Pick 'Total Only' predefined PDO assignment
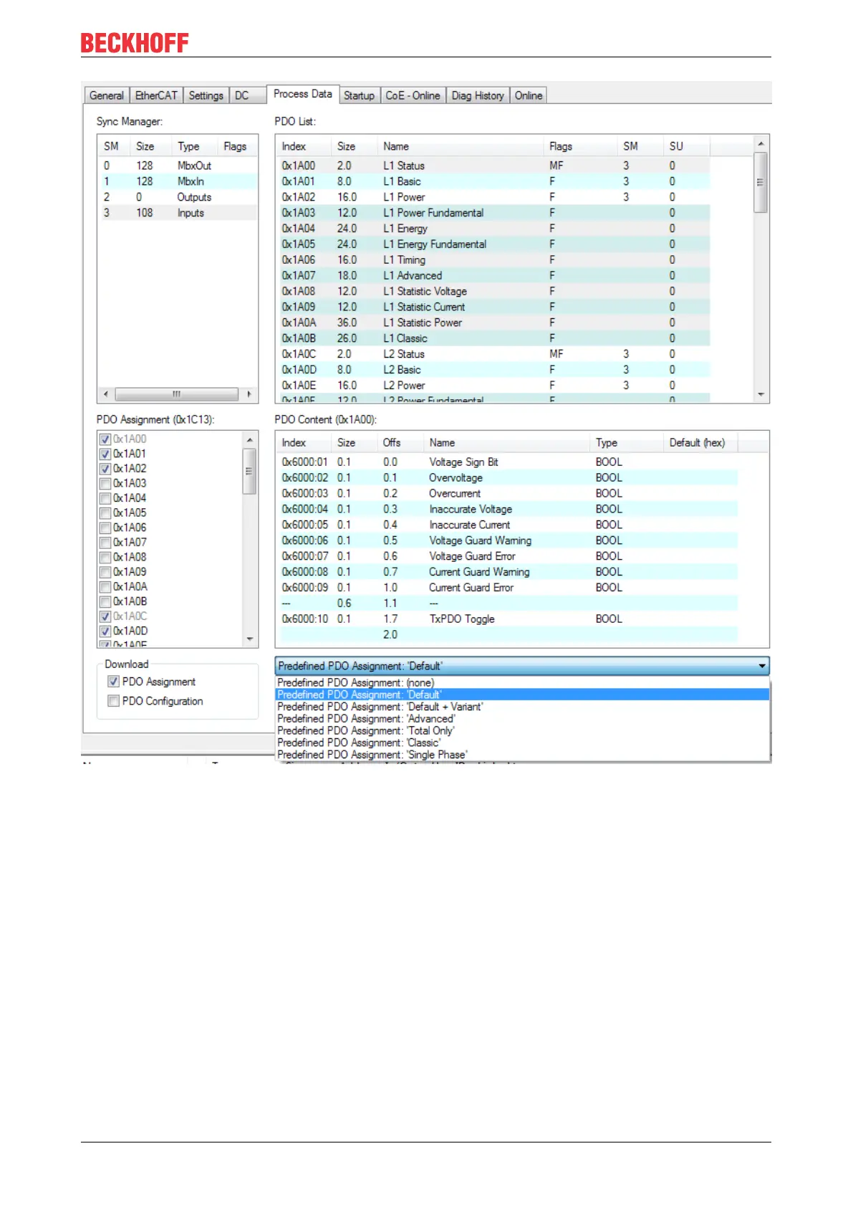Image resolution: width=853 pixels, height=1207 pixels. (x=522, y=731)
